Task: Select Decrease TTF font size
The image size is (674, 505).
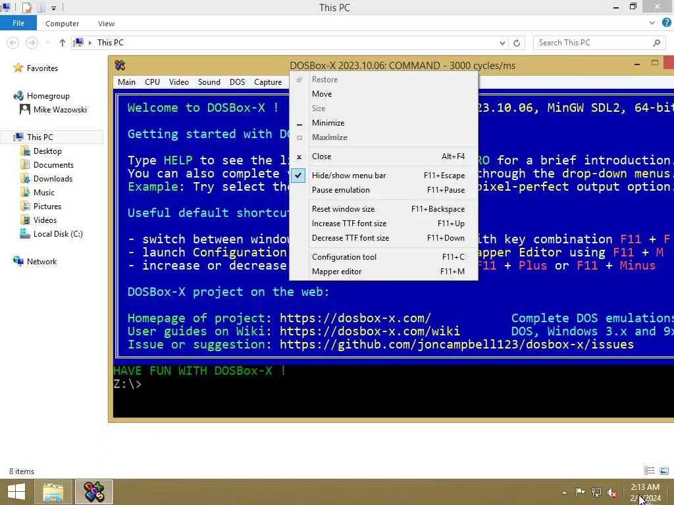Action: 384,238
